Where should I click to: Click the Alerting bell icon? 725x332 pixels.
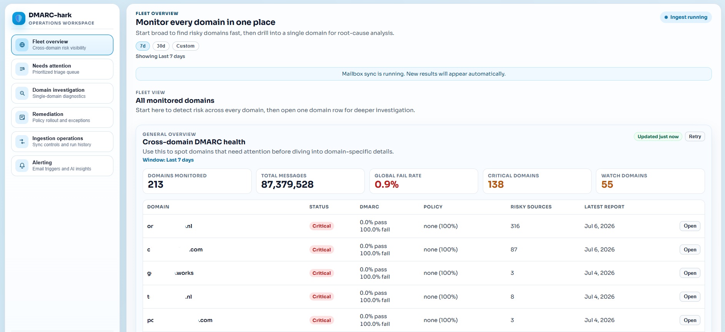(22, 166)
